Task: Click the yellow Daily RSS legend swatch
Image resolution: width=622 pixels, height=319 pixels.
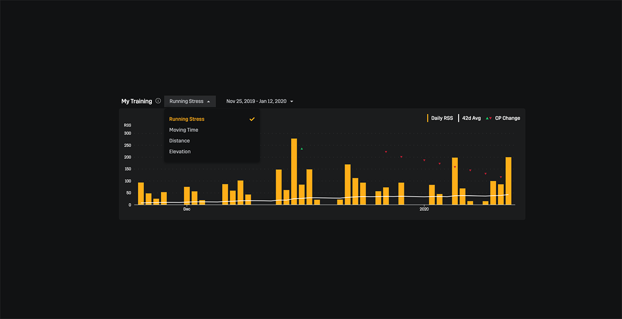Action: [x=428, y=118]
